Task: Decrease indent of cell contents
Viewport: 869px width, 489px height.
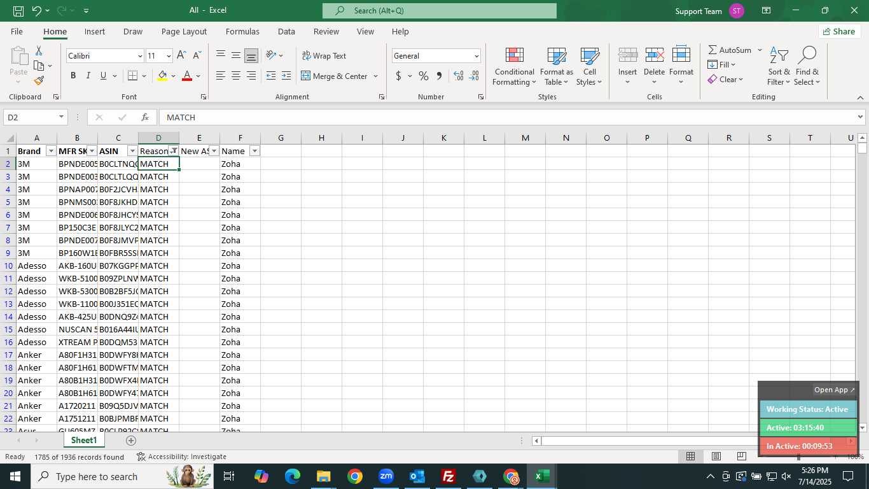Action: coord(271,76)
